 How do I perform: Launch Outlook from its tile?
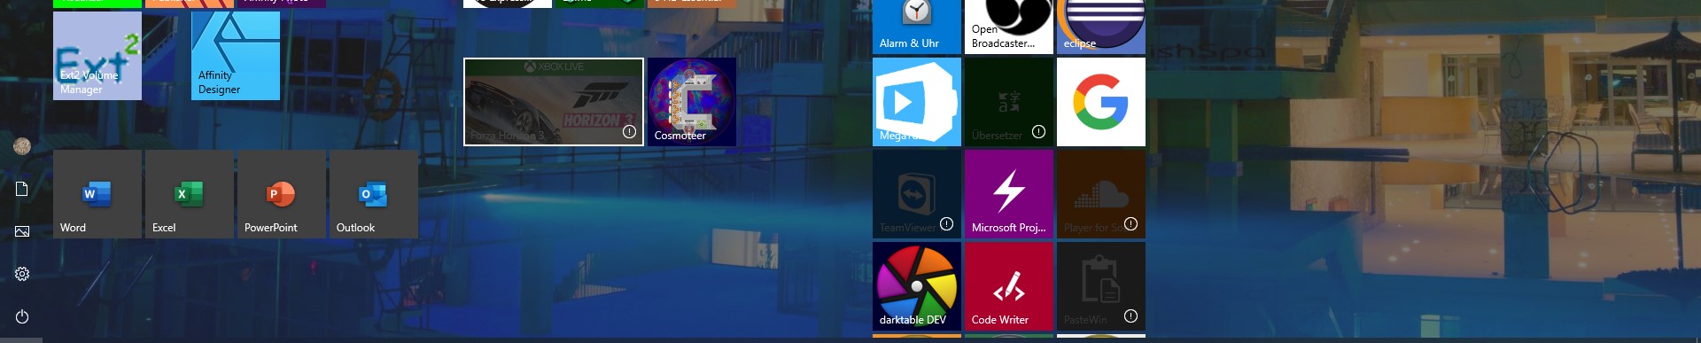(374, 194)
